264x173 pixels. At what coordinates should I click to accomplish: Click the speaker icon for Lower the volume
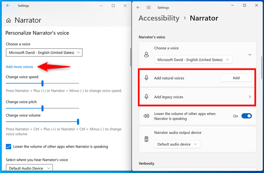point(146,116)
